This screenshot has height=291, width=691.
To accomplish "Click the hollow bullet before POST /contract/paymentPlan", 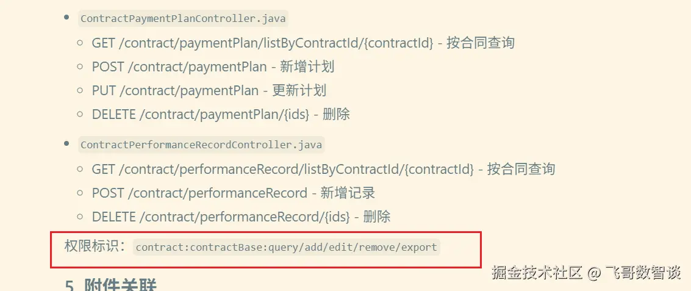I will pyautogui.click(x=80, y=66).
